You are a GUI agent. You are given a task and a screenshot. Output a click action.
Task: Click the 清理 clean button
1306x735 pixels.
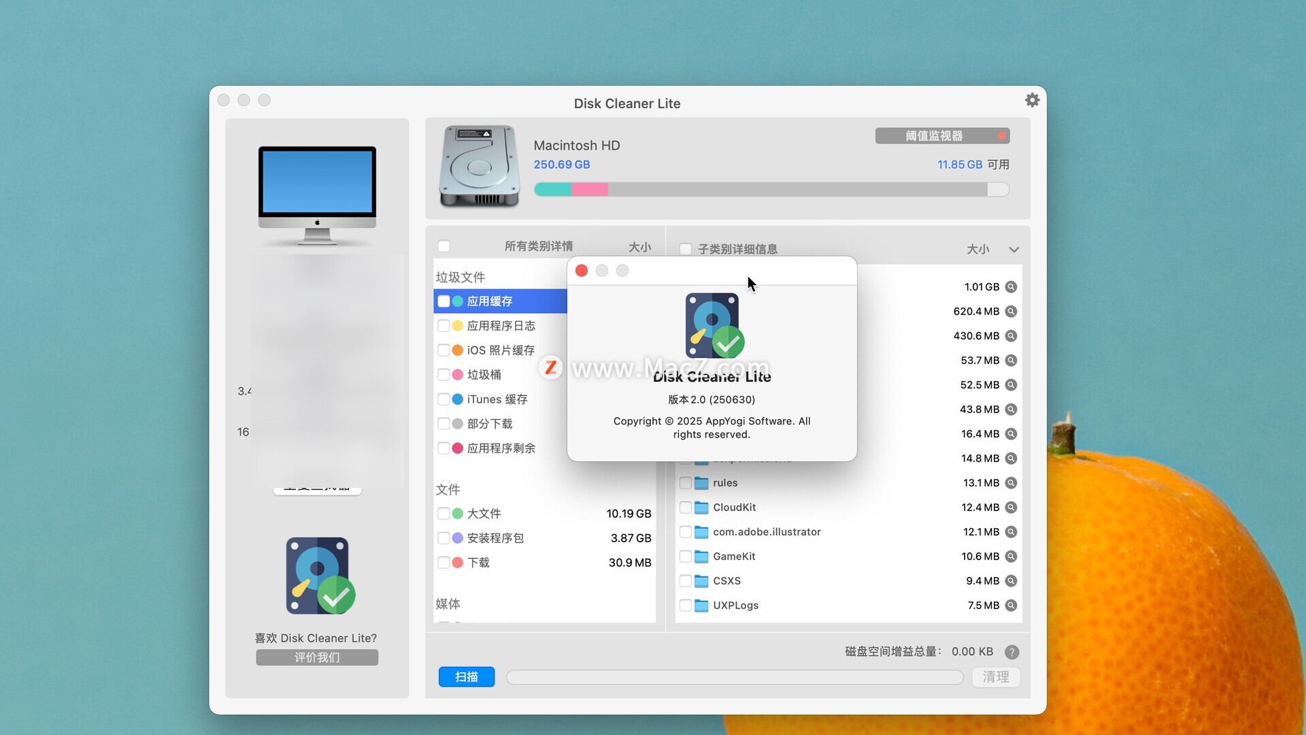[996, 677]
